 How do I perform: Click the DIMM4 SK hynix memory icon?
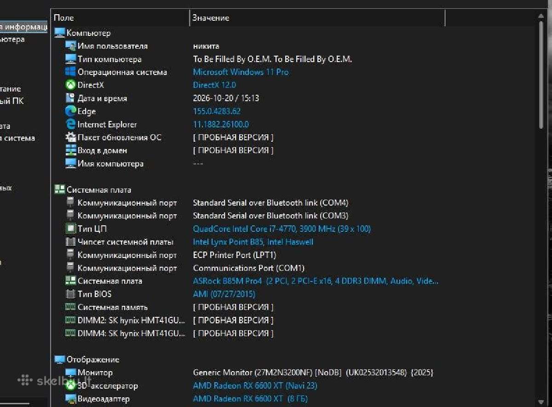coord(70,333)
